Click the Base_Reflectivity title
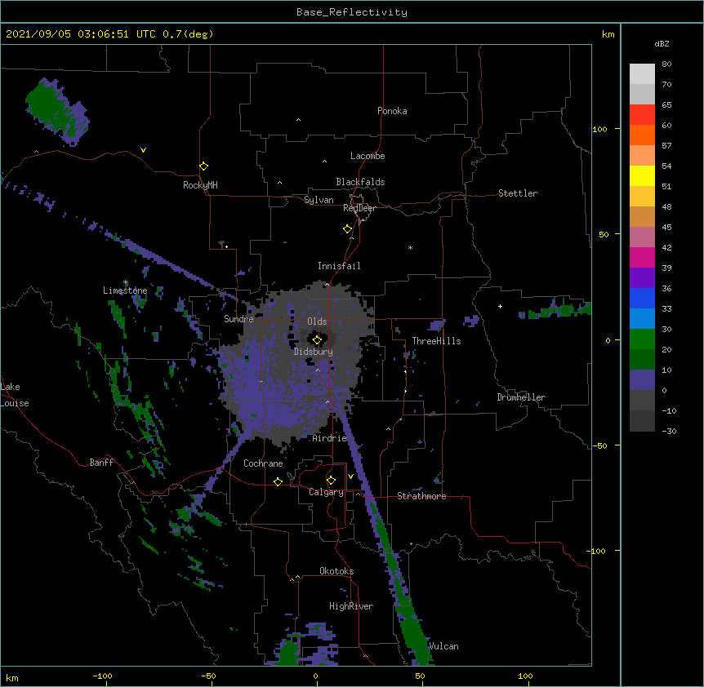 coord(352,12)
